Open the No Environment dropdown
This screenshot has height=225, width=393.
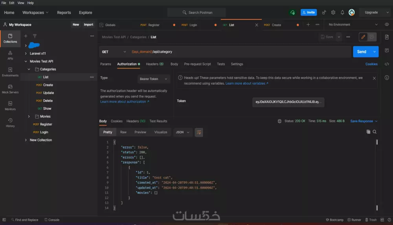click(x=353, y=25)
